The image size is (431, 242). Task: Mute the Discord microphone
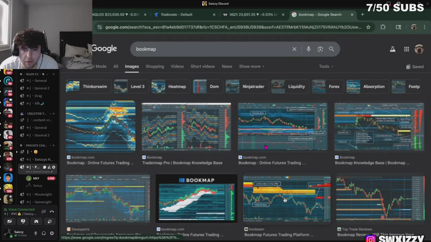pos(36,233)
